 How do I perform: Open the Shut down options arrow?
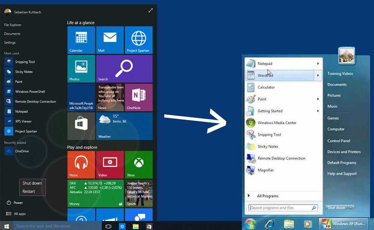(352, 208)
